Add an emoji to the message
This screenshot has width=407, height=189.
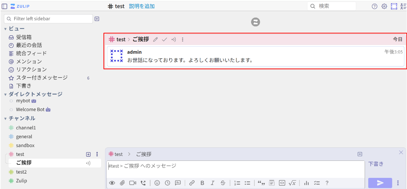point(157,183)
